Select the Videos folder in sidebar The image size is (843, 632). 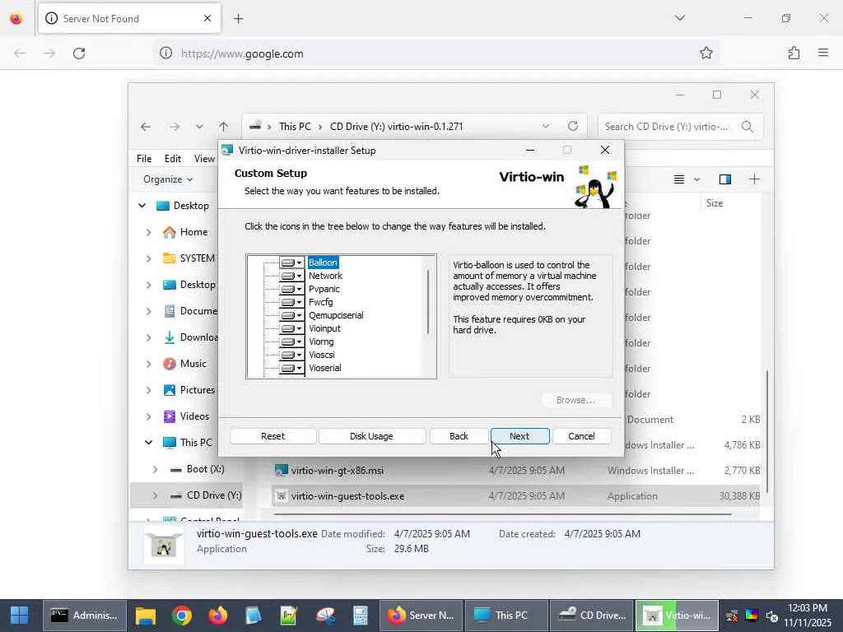186,416
